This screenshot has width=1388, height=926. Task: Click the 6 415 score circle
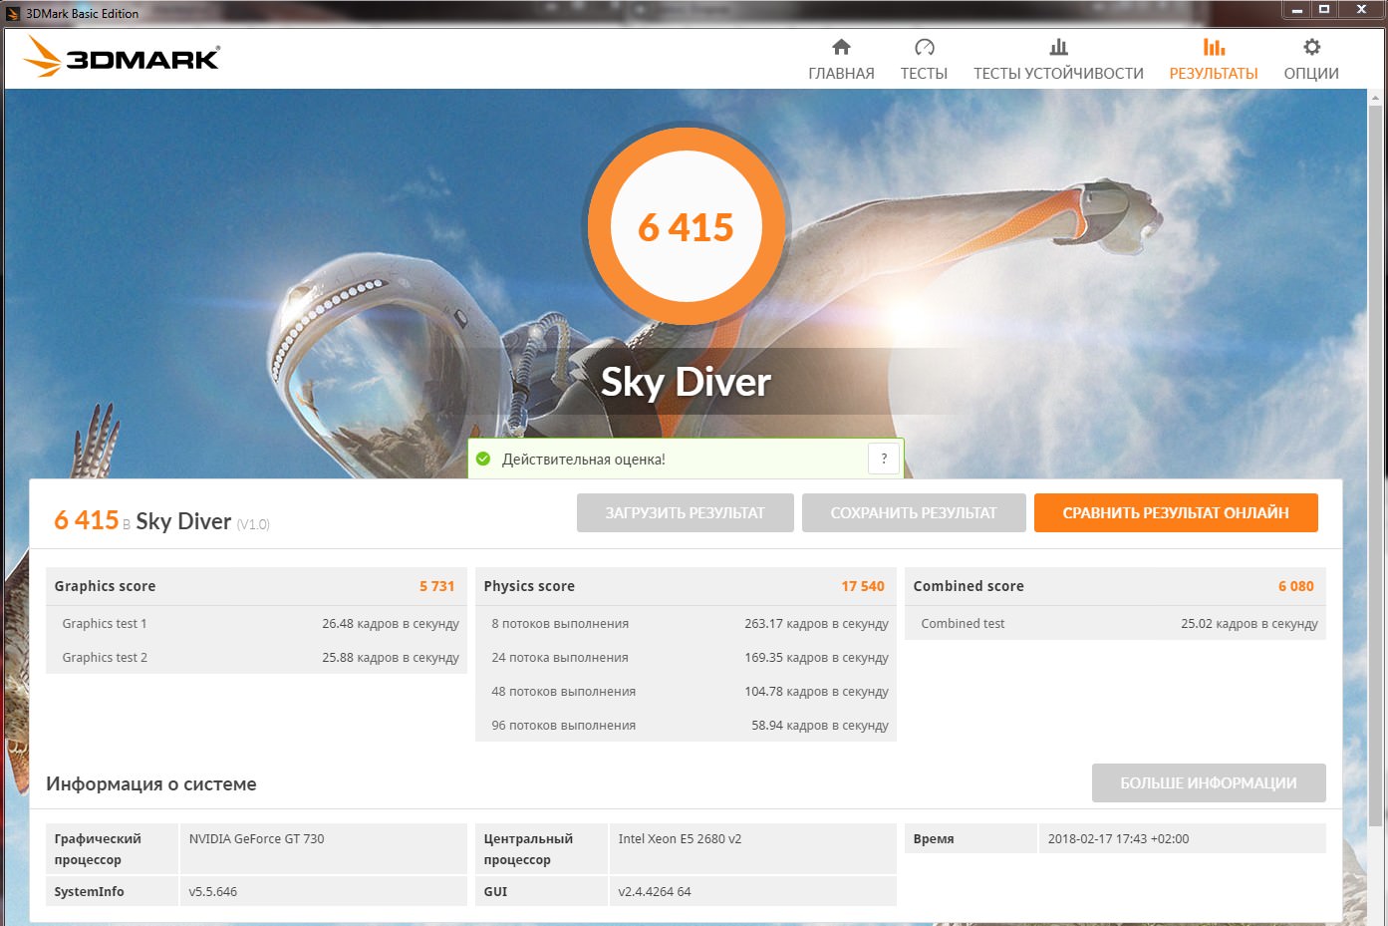tap(687, 227)
